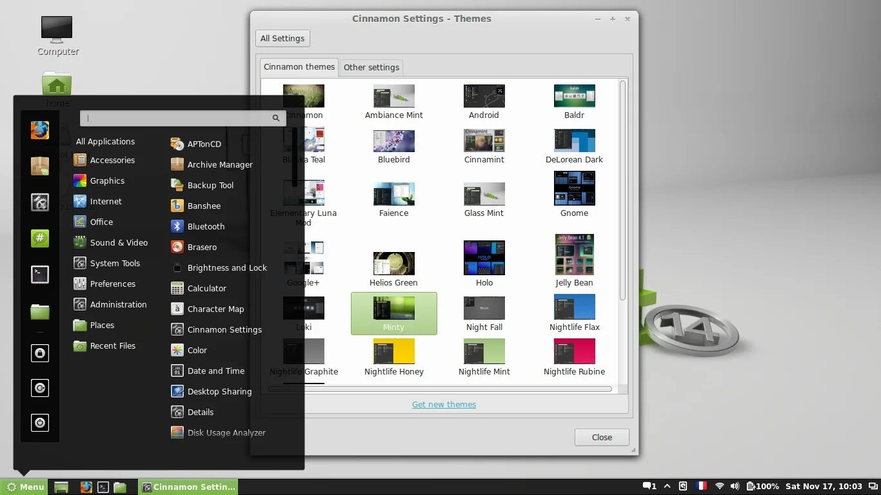Launch Terminal from menu favorites sidebar
881x495 pixels.
[40, 275]
